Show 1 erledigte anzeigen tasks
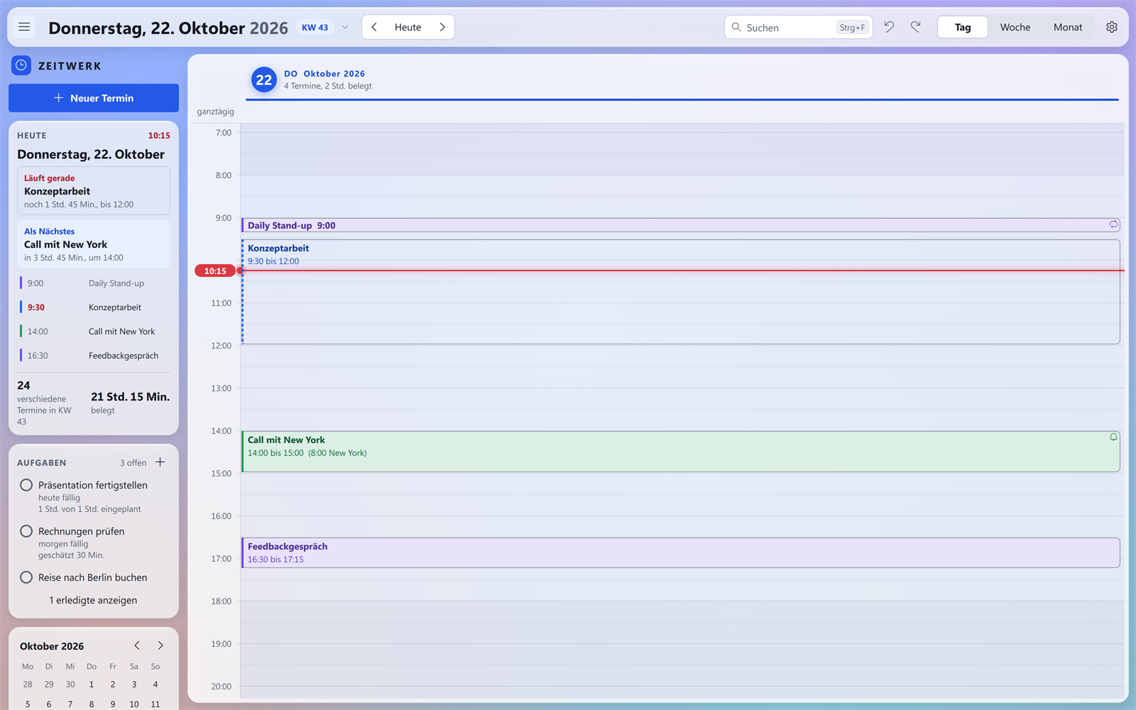Screen dimensions: 1136x710 (93, 600)
